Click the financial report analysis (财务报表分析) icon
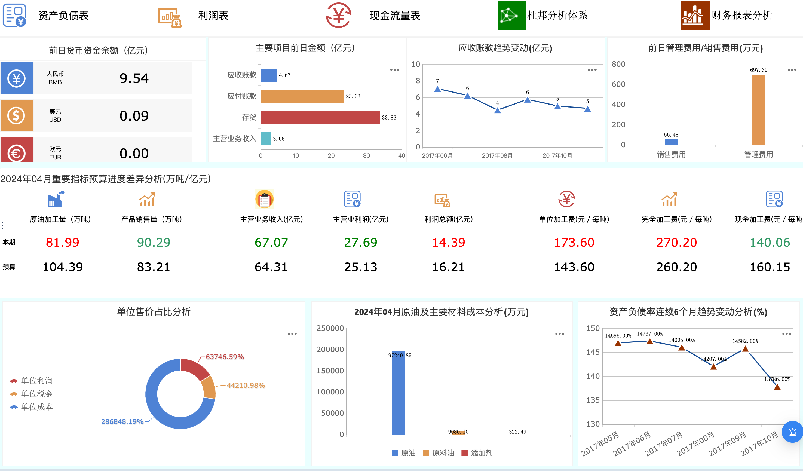Screen dimensions: 803x471 [x=695, y=15]
